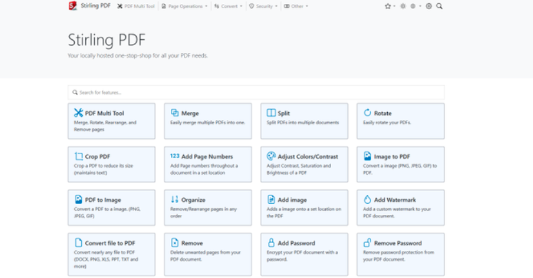
Task: Click 'Adjust Contrast, Saturation and Brightness' description
Action: tap(299, 169)
